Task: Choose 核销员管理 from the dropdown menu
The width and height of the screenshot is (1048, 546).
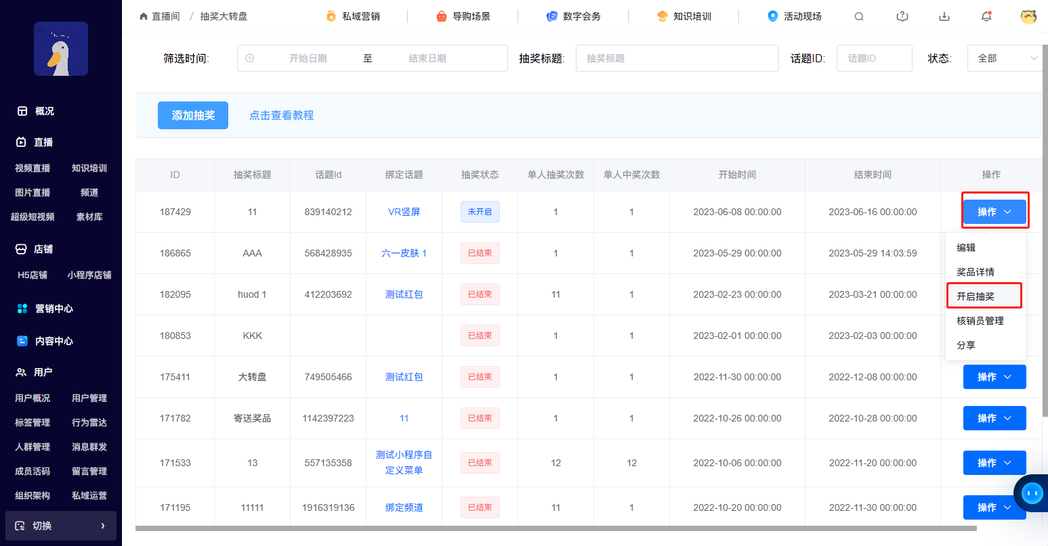Action: pos(980,321)
